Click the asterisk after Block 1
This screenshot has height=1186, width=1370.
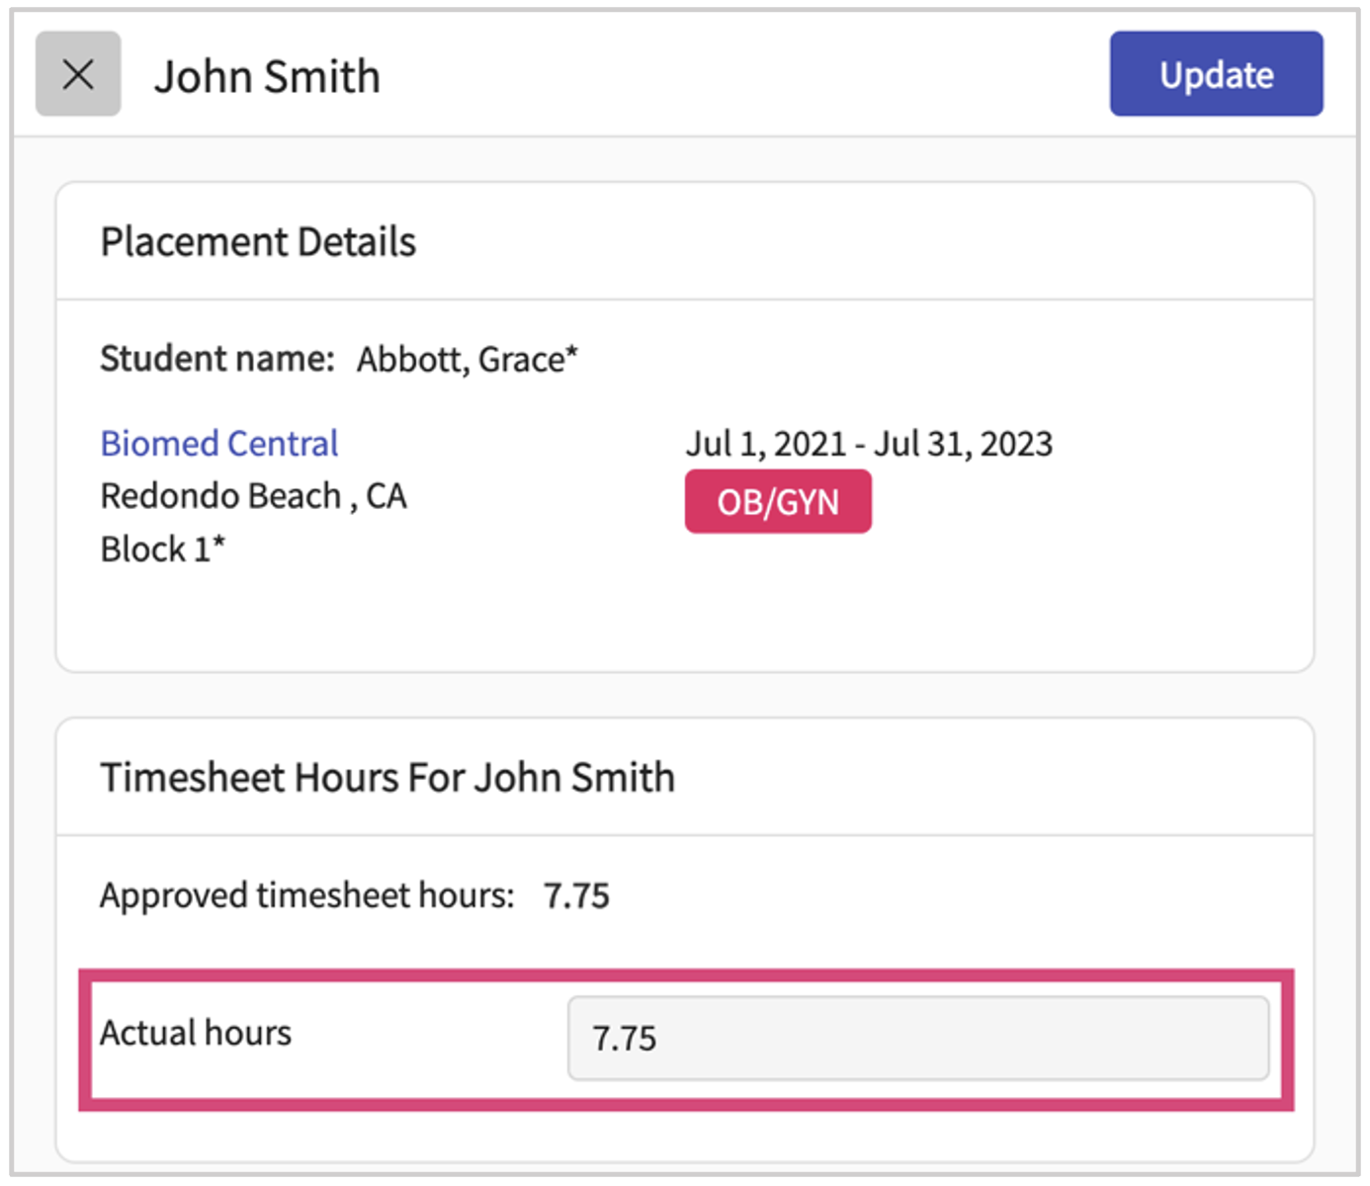coord(219,543)
